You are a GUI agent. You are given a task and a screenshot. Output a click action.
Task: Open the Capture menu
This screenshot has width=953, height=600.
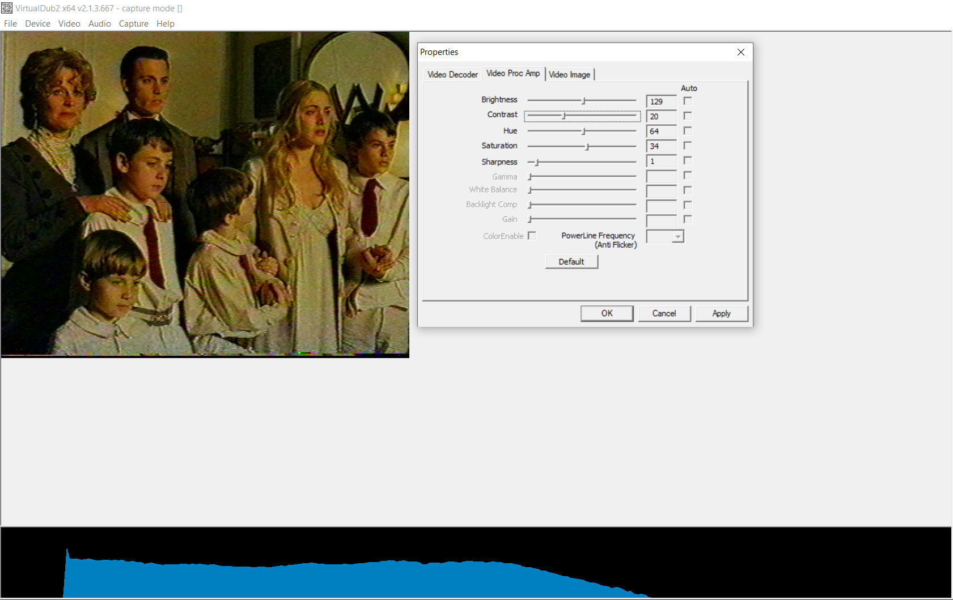pyautogui.click(x=134, y=24)
